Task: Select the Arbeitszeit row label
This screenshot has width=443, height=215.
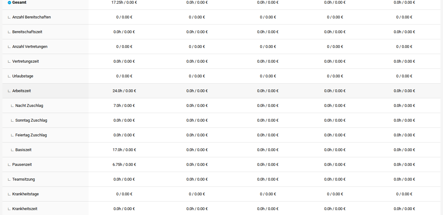Action: (22, 91)
